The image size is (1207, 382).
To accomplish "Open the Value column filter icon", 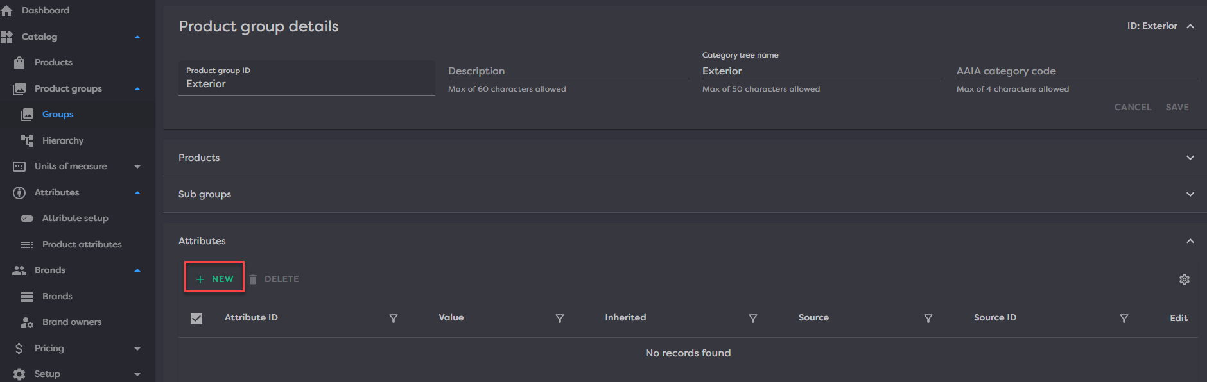I will (560, 319).
